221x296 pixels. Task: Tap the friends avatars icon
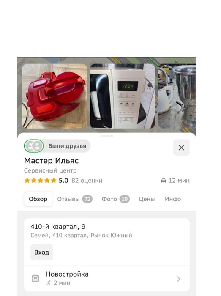click(x=34, y=146)
